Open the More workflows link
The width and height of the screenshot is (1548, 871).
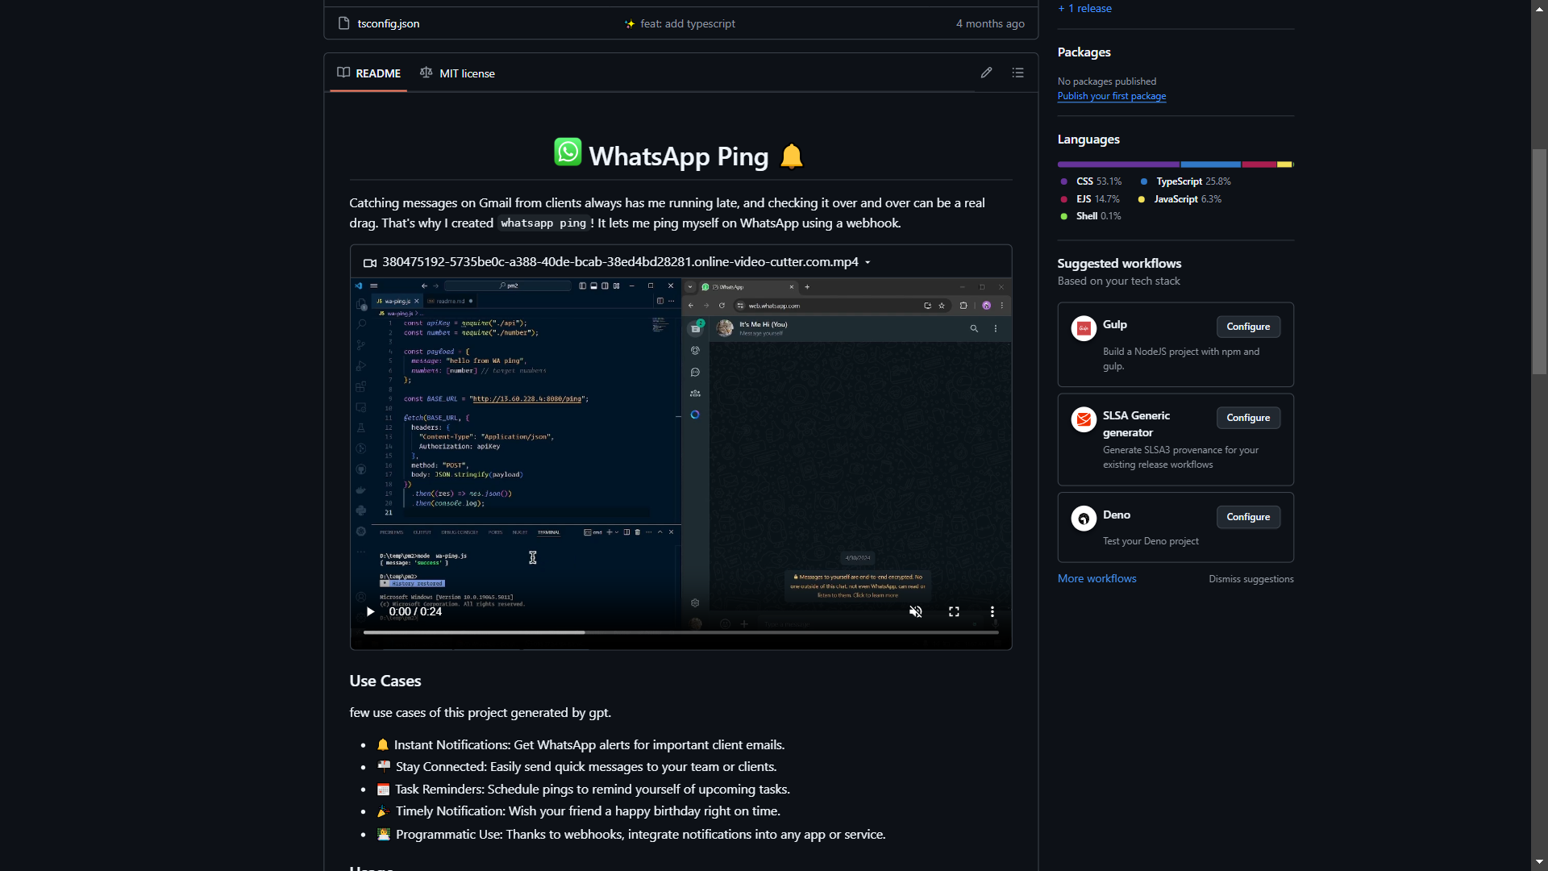point(1097,578)
